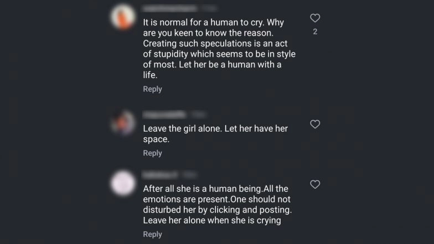Reply to the 'Leave the girl alone' comment
The width and height of the screenshot is (434, 244).
(152, 153)
